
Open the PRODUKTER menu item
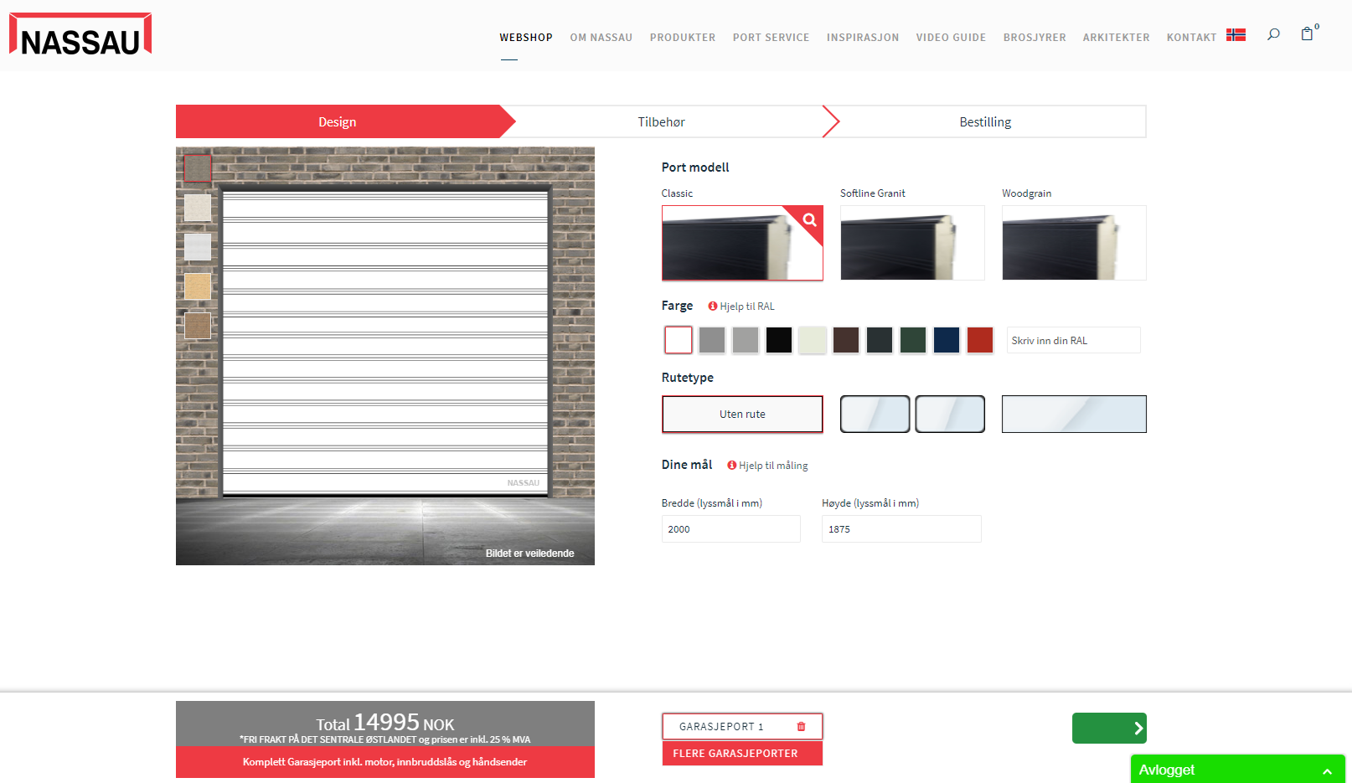[x=682, y=38]
